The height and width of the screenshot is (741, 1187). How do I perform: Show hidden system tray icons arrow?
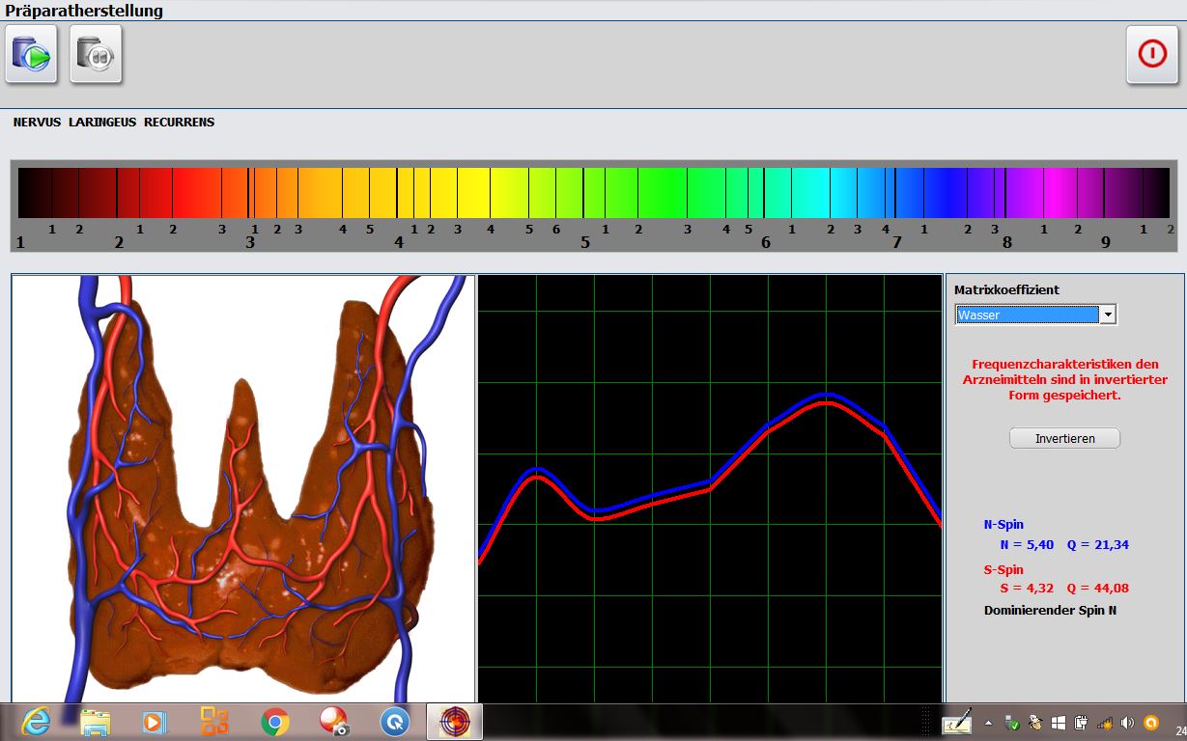[x=988, y=723]
